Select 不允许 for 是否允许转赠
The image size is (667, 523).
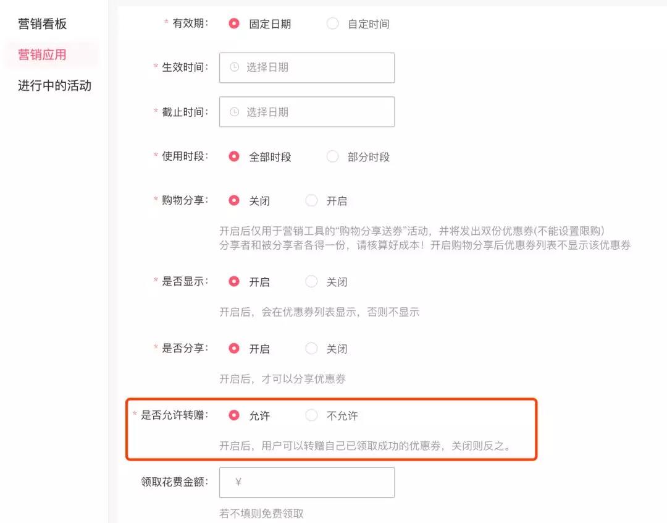[x=311, y=415]
